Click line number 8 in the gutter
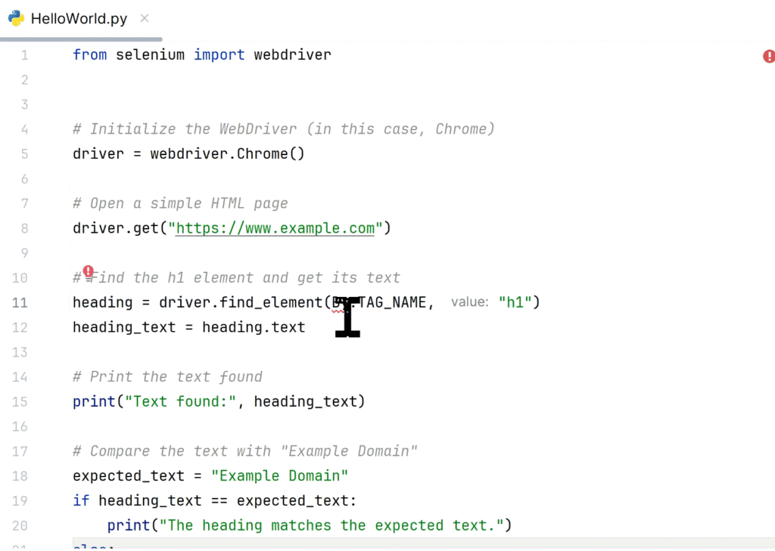 (x=24, y=228)
